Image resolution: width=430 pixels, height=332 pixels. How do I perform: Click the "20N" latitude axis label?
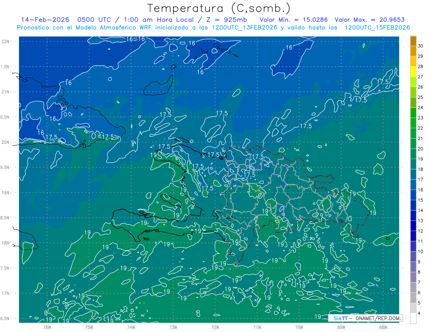6,142
